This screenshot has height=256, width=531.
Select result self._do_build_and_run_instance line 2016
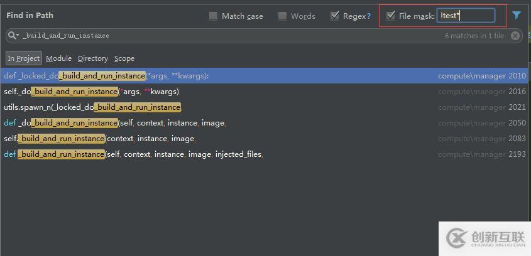pyautogui.click(x=189, y=92)
